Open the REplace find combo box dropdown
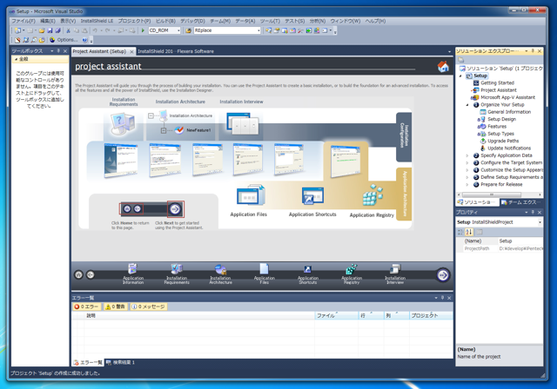This screenshot has height=389, width=557. (258, 30)
